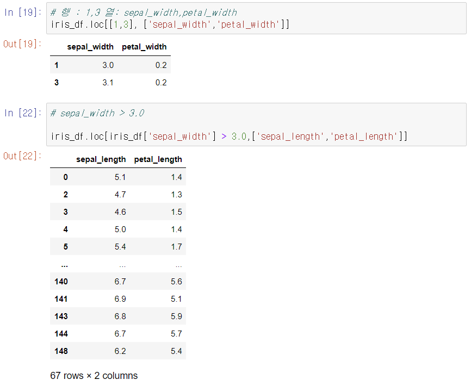This screenshot has width=471, height=392.
Task: Click the '# sepal_width > 3.0' comment line
Action: point(97,113)
